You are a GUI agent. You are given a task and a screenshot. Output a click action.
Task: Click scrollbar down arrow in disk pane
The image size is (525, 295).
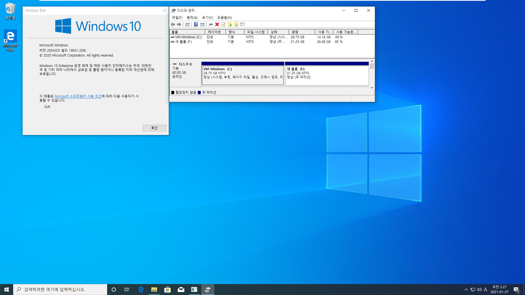[372, 88]
